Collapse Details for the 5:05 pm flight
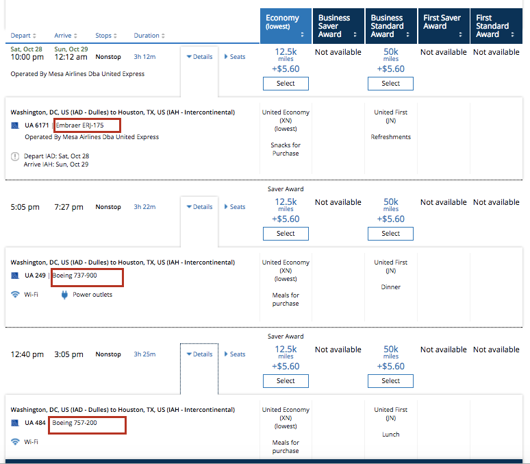This screenshot has width=530, height=464. (x=199, y=207)
